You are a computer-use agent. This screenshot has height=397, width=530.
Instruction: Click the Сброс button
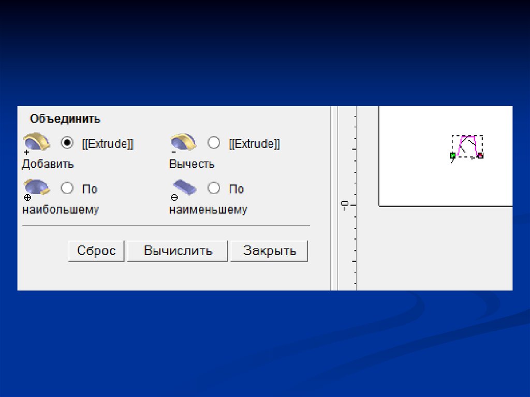[96, 251]
